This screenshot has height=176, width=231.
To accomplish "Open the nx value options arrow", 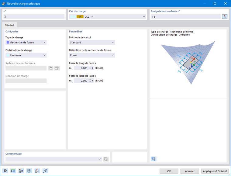I will (93, 68).
